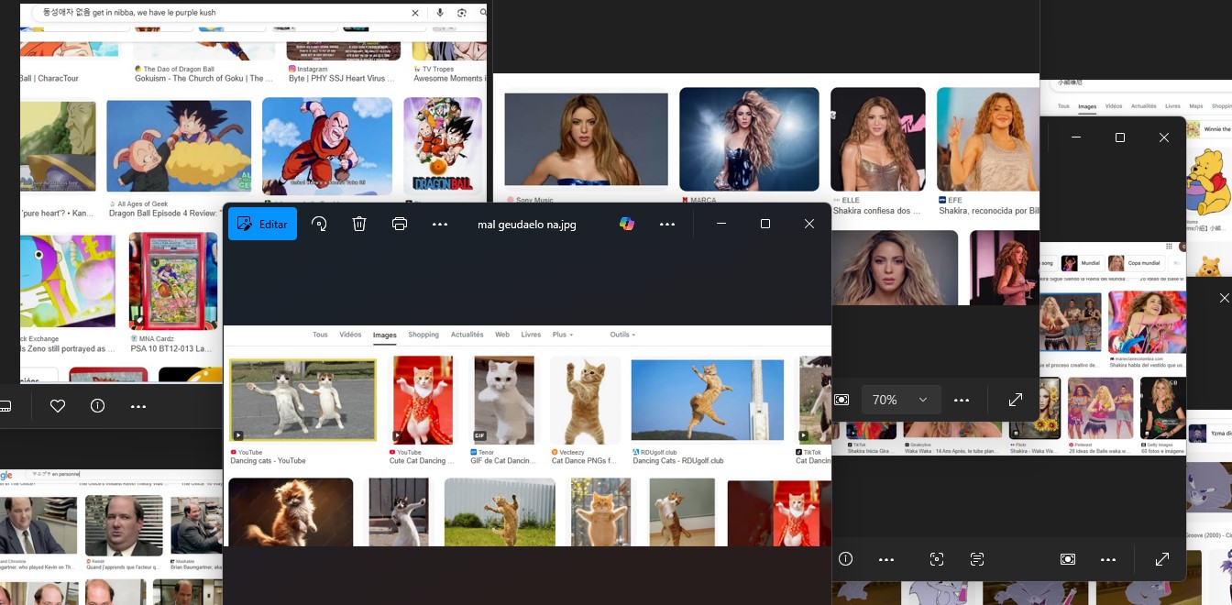
Task: Rotate the mal geudaelo na.jpg image
Action: click(x=319, y=224)
